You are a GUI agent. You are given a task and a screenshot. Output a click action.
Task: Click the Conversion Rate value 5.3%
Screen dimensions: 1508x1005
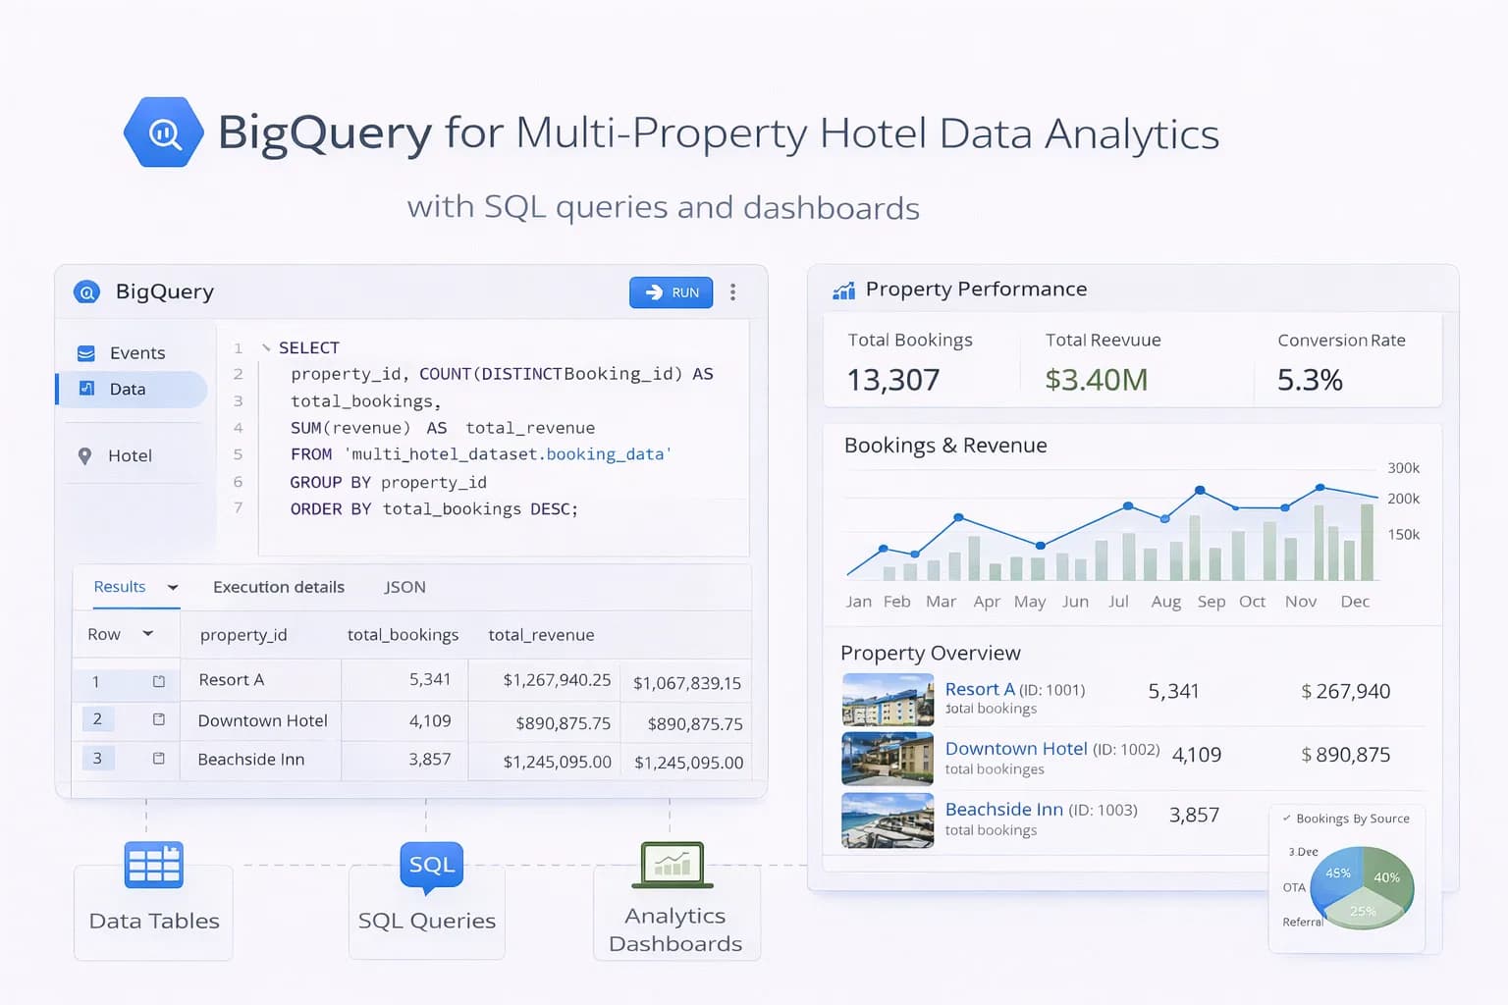point(1310,380)
